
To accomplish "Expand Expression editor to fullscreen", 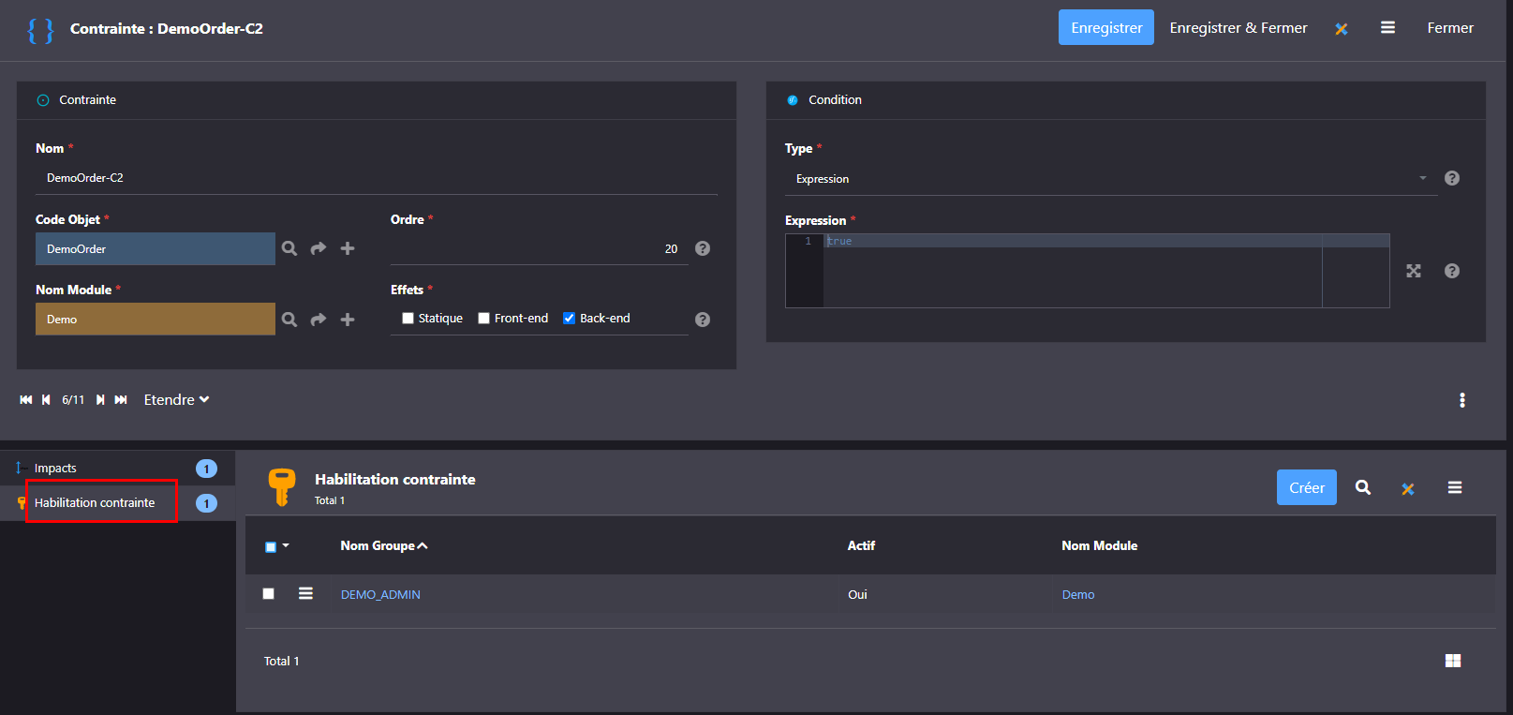I will tap(1414, 271).
